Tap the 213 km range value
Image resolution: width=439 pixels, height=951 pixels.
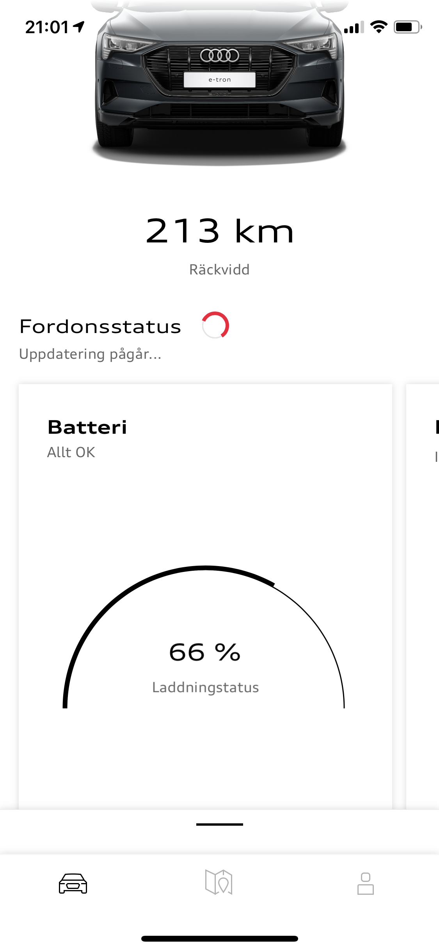[219, 231]
